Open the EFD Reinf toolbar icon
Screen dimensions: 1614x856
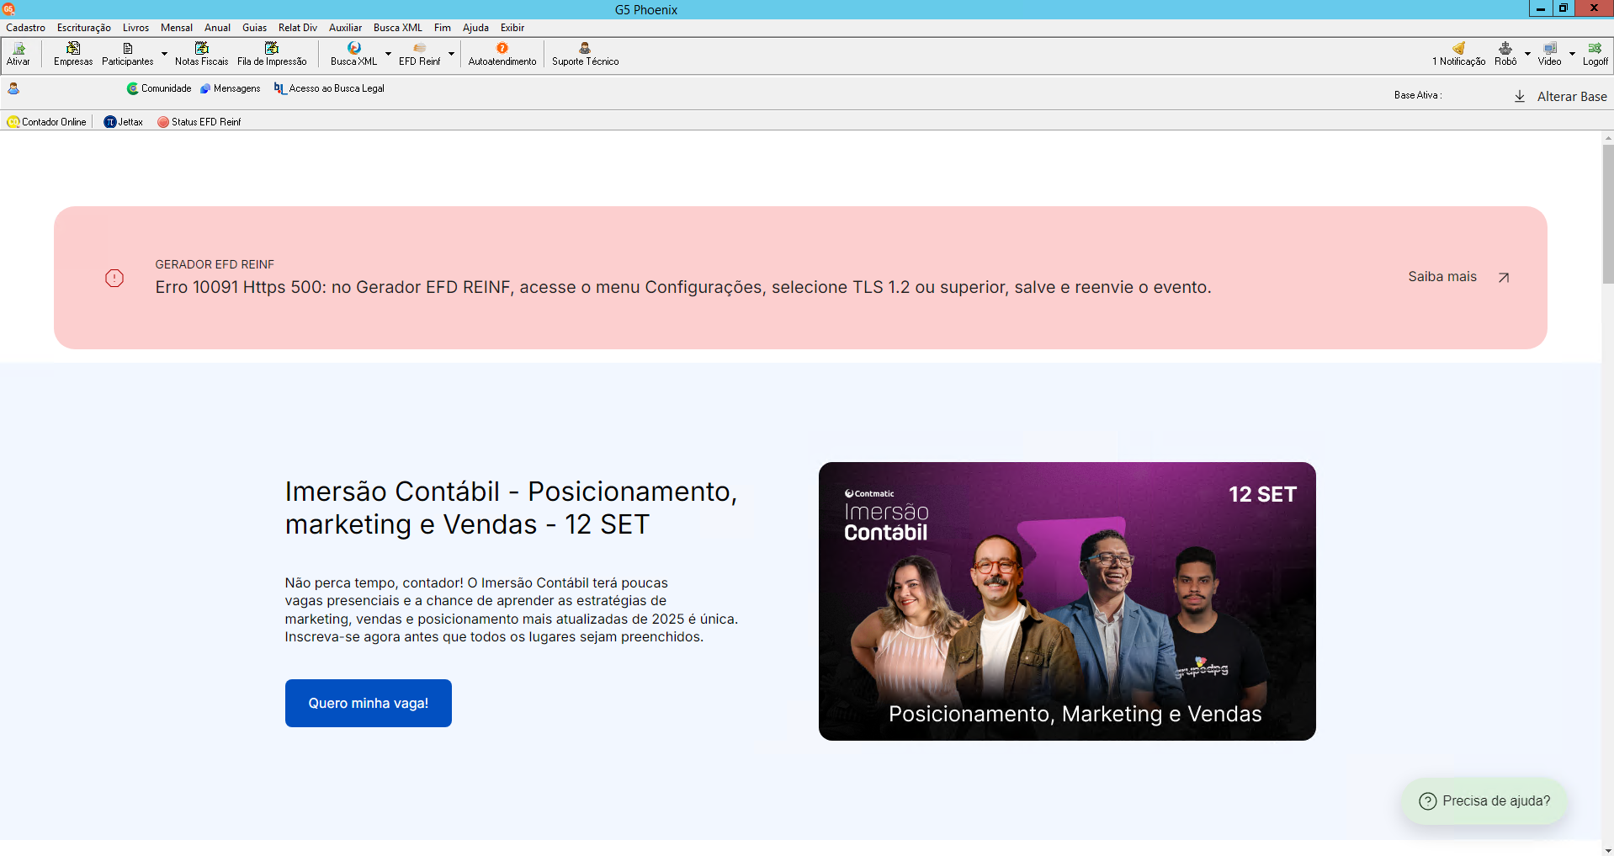419,54
